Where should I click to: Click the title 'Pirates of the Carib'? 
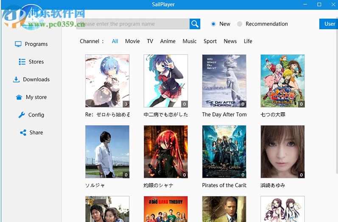coord(224,185)
